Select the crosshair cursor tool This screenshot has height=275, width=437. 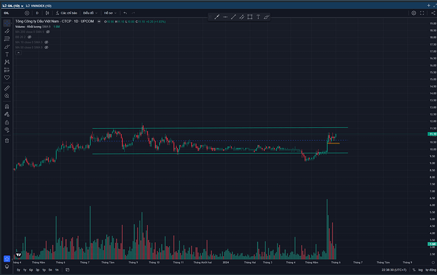coord(7,22)
